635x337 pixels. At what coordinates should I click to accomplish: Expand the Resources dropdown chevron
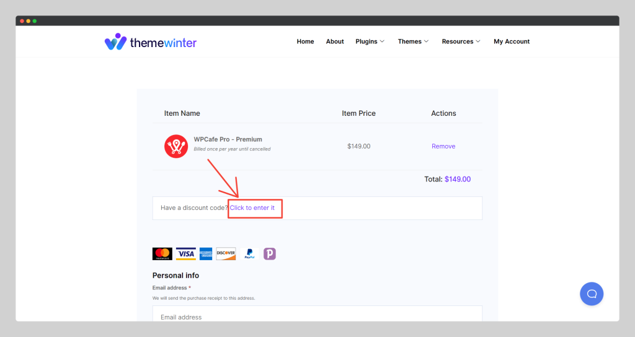pos(478,42)
